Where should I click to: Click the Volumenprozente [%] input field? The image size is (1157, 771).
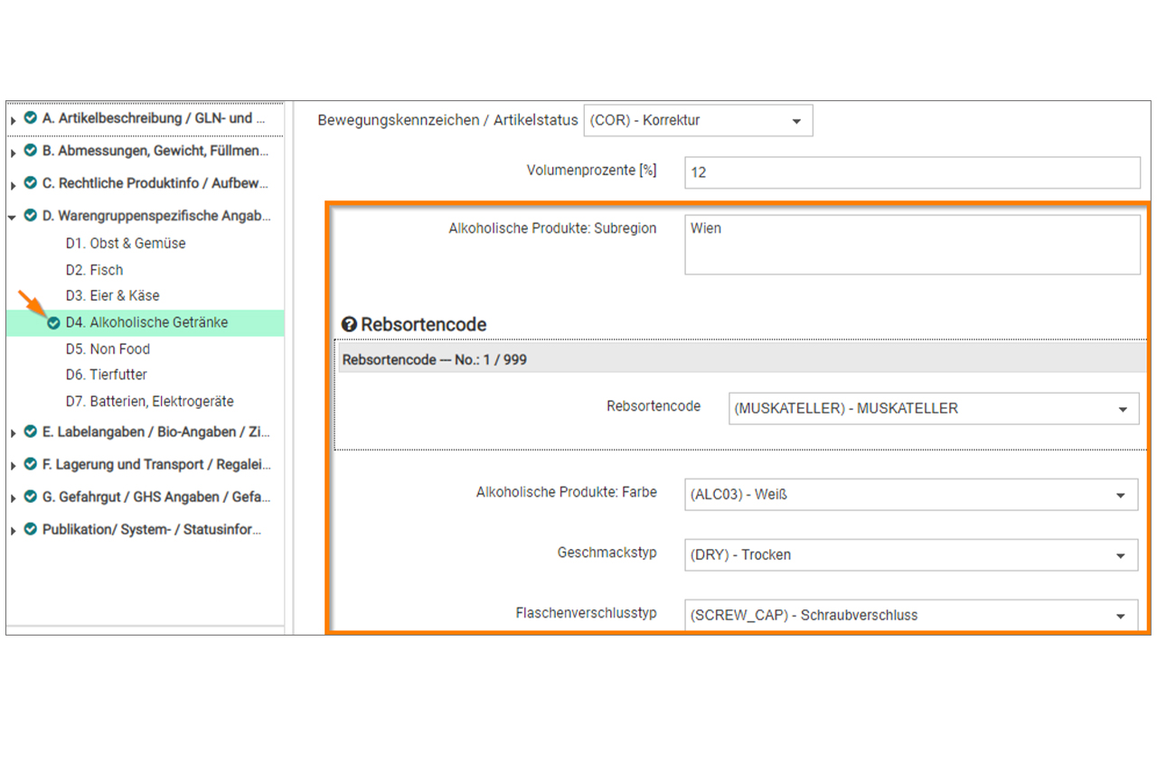tap(913, 172)
